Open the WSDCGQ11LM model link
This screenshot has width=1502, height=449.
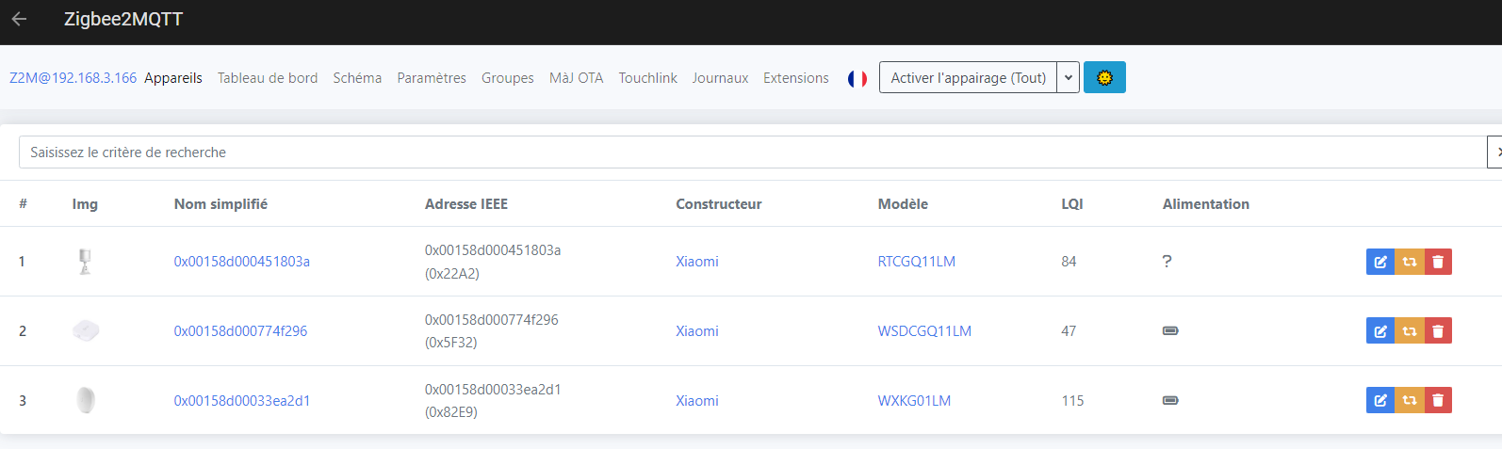(x=923, y=331)
